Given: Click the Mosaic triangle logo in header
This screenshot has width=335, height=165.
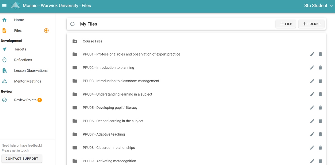Looking at the screenshot, I should tap(15, 5).
